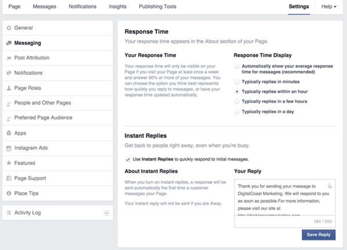347x250 pixels.
Task: Choose automatic average response time option
Action: pos(237,67)
